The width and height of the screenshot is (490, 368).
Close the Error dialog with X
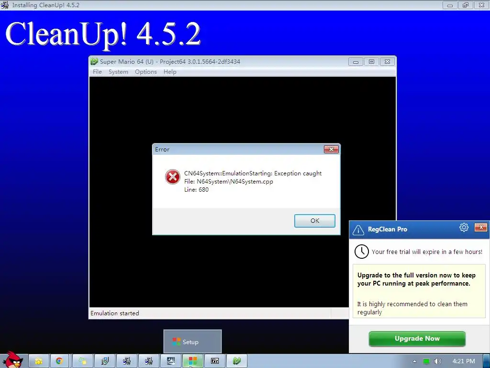tap(331, 149)
